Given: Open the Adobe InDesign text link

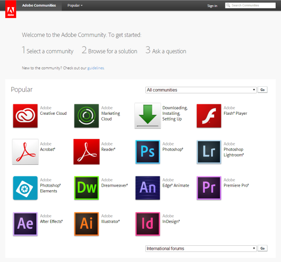Looking at the screenshot, I should 171,219.
